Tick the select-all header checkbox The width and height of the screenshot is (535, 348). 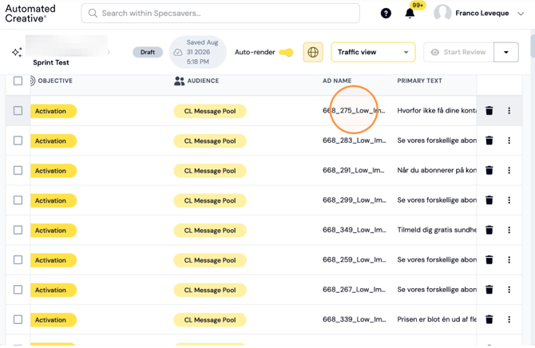pos(18,81)
